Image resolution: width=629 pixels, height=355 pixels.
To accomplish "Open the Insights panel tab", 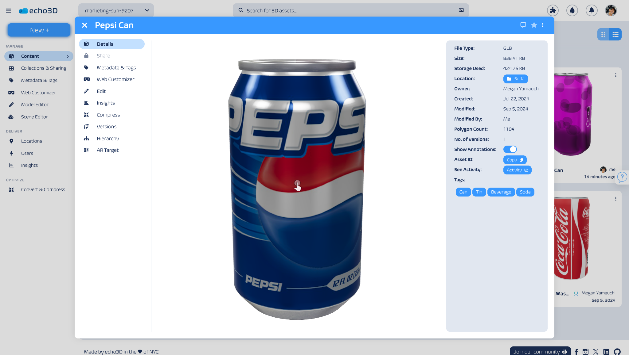I will click(112, 103).
